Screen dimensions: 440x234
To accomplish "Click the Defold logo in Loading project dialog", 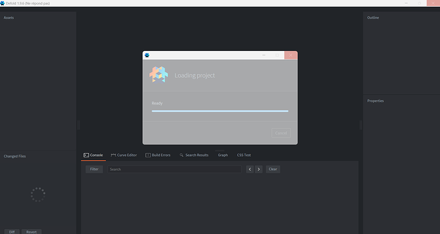I will point(159,75).
